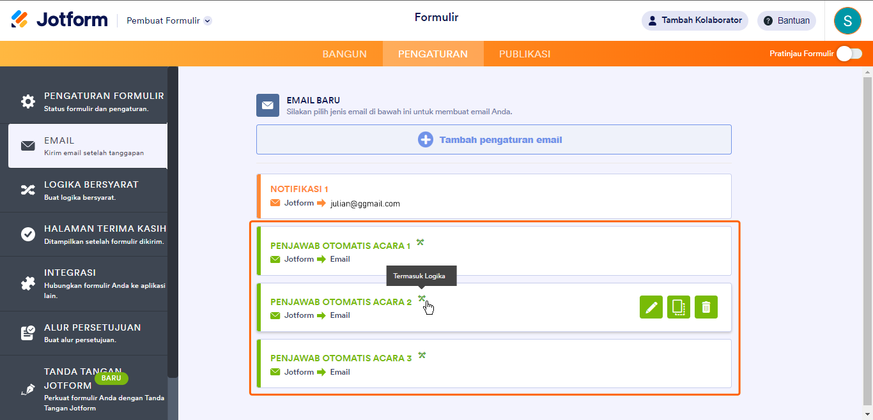Open the user avatar profile menu
Image resolution: width=873 pixels, height=420 pixels.
coord(847,20)
